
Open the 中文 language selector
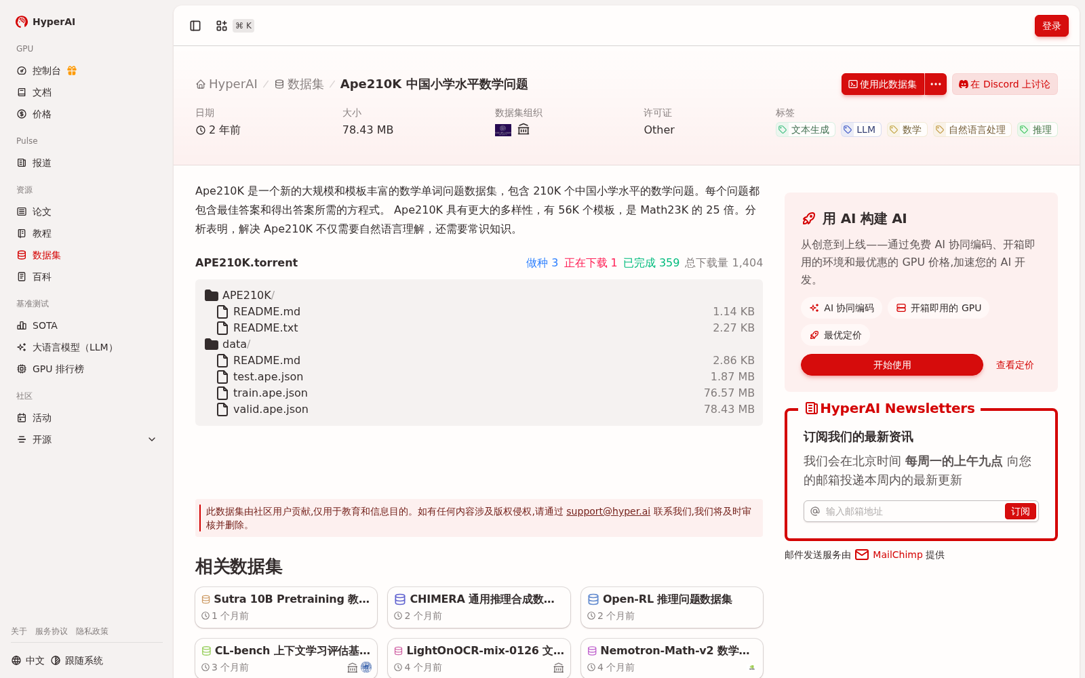pos(28,660)
